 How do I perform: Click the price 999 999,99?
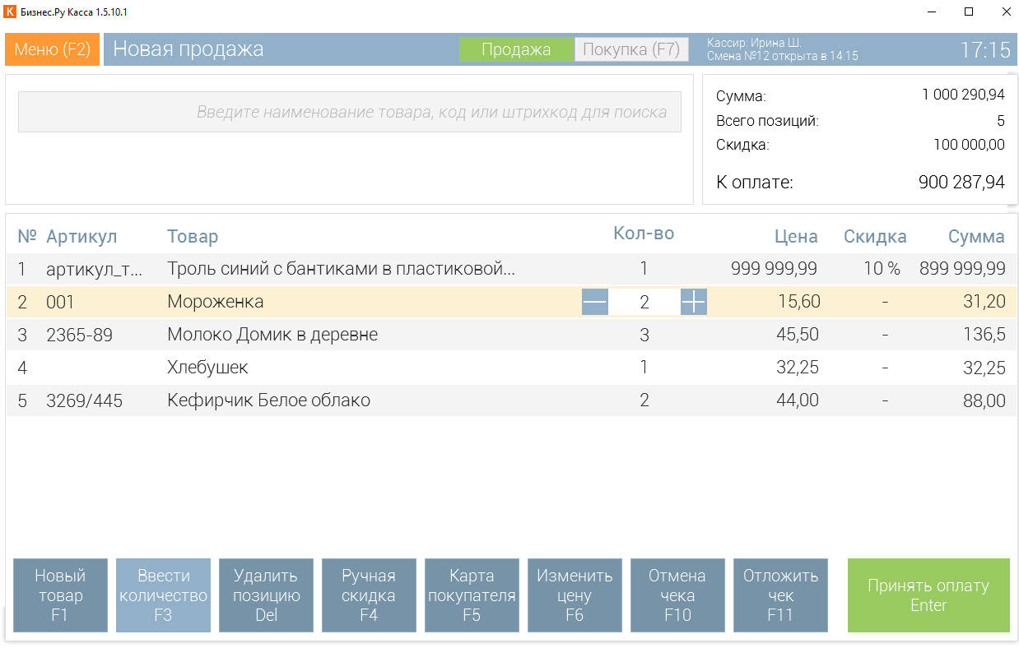(774, 269)
